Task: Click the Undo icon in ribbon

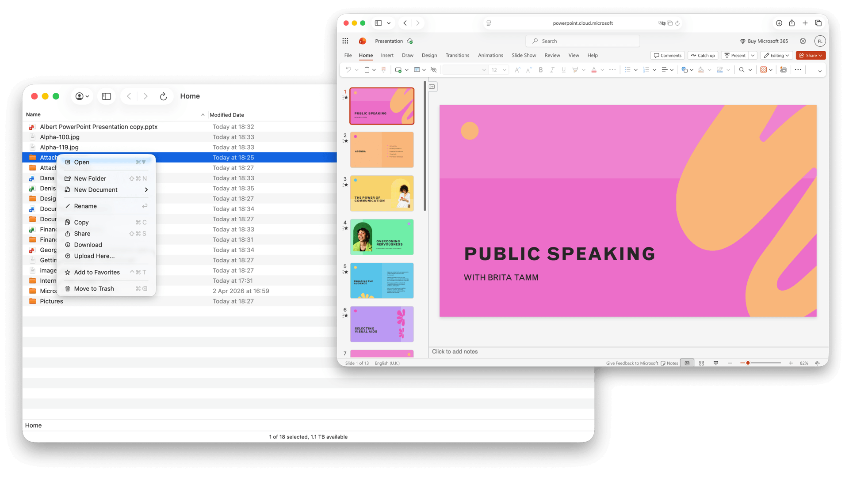Action: [348, 70]
